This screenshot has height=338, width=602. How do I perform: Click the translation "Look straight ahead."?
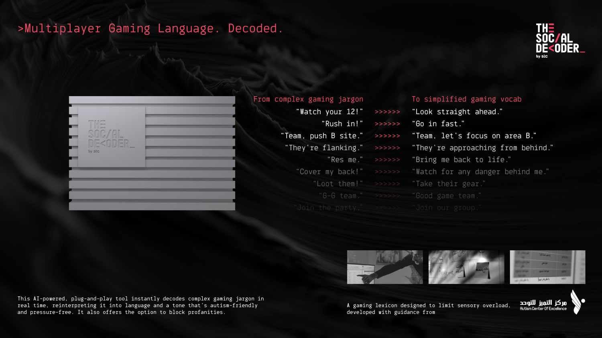458,112
